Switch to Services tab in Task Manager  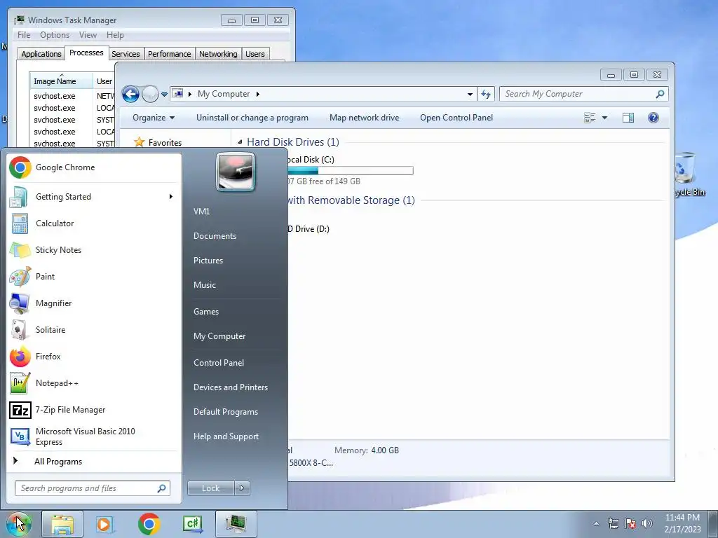(x=126, y=54)
